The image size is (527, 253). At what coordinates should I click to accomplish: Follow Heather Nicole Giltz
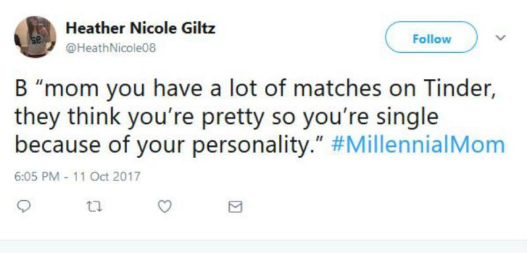pyautogui.click(x=431, y=38)
